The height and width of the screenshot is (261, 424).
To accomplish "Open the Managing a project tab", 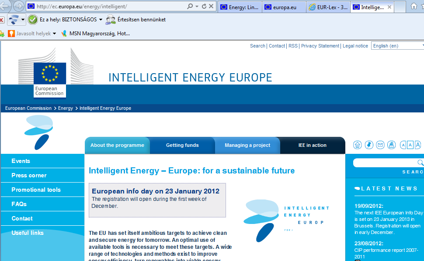I will (x=247, y=146).
